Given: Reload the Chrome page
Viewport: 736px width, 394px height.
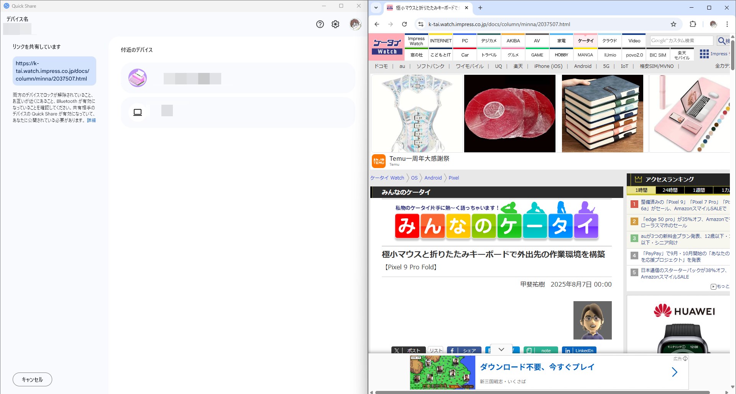Looking at the screenshot, I should [x=404, y=24].
